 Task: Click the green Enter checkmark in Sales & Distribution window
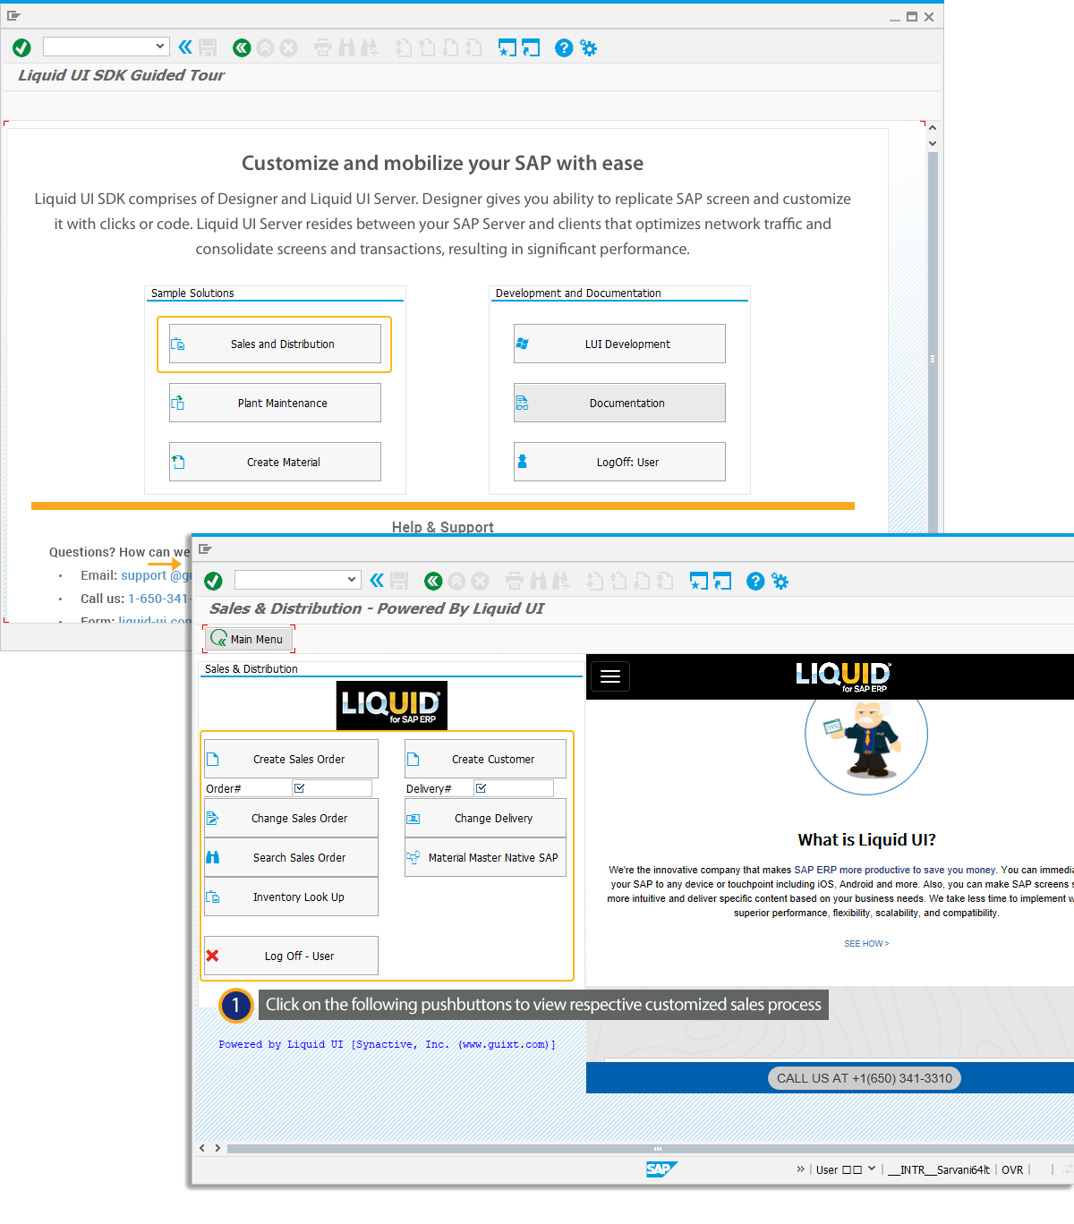(213, 581)
